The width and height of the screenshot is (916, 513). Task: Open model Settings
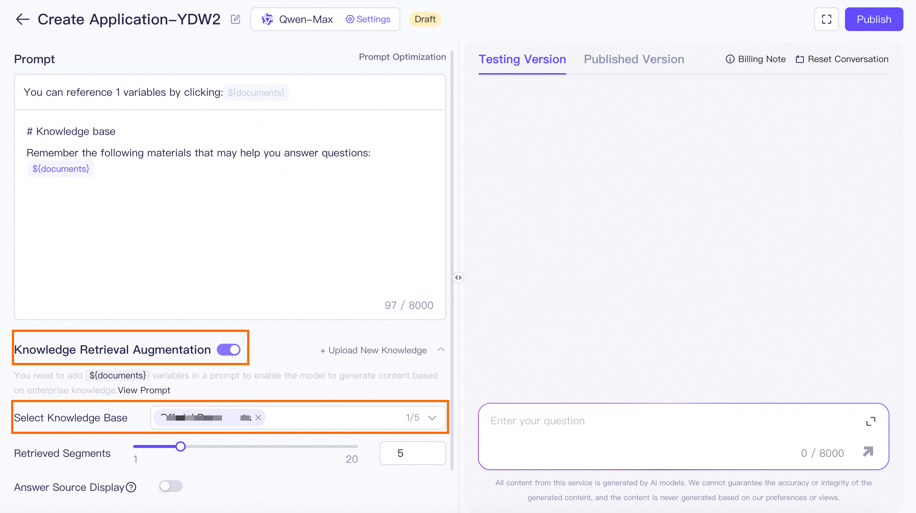coord(368,19)
